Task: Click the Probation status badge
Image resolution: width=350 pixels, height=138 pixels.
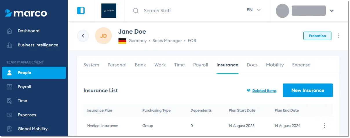Action: 317,36
